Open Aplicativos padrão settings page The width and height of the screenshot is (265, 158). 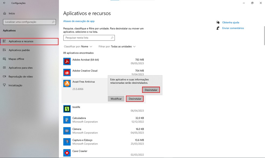(x=19, y=50)
